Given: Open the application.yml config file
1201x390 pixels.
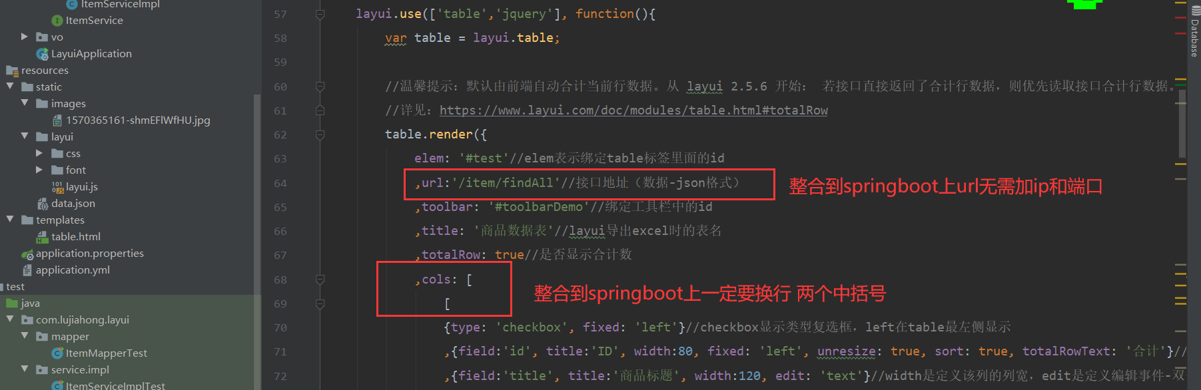Looking at the screenshot, I should 73,270.
